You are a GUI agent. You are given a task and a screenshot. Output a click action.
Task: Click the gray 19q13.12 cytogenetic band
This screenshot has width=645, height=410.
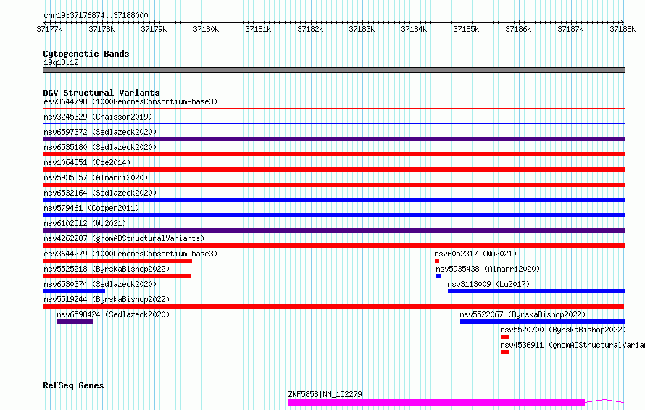tap(333, 70)
